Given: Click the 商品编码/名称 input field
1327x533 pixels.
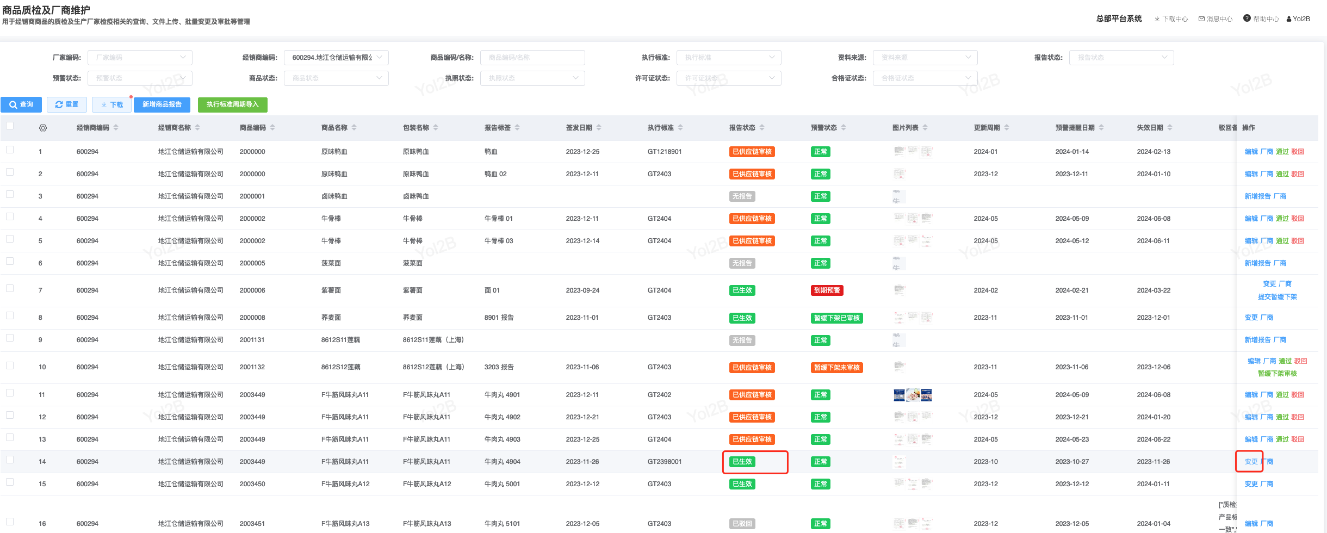Looking at the screenshot, I should [532, 58].
